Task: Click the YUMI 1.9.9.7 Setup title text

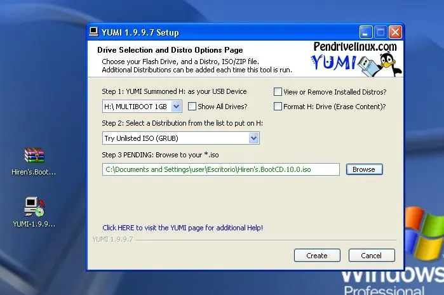Action: coord(140,32)
